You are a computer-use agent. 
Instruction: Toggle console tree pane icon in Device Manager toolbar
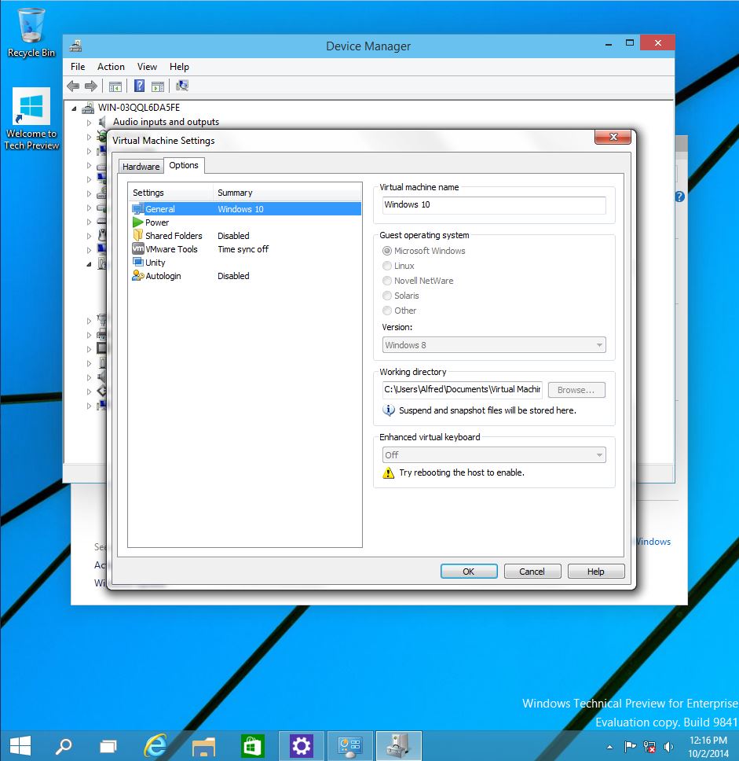coord(115,87)
